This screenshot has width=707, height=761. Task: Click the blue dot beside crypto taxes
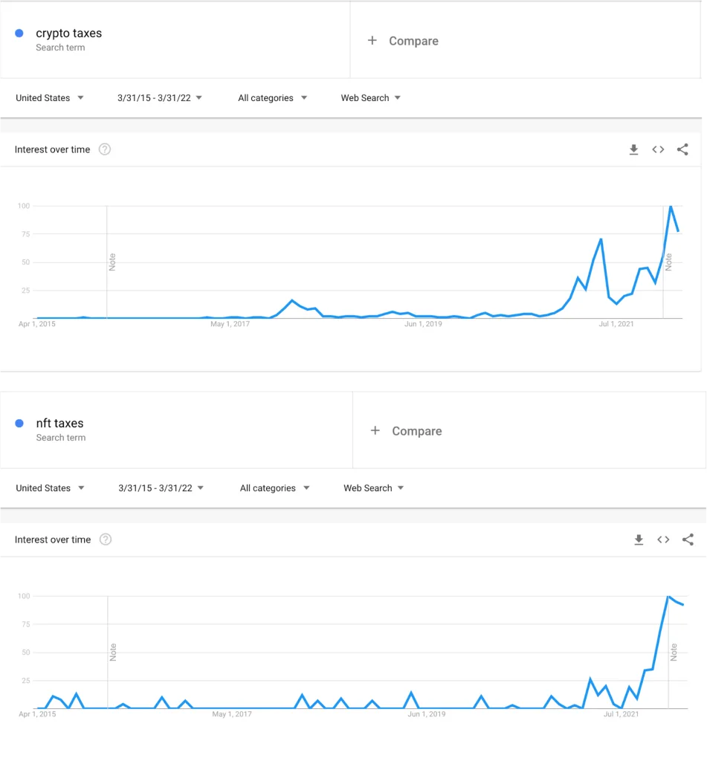19,33
